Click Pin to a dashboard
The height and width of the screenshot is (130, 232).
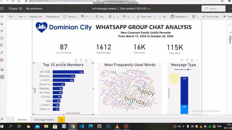click(211, 17)
